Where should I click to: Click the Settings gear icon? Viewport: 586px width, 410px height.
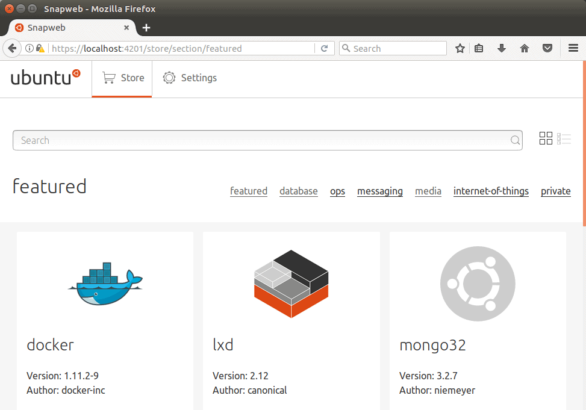tap(169, 78)
